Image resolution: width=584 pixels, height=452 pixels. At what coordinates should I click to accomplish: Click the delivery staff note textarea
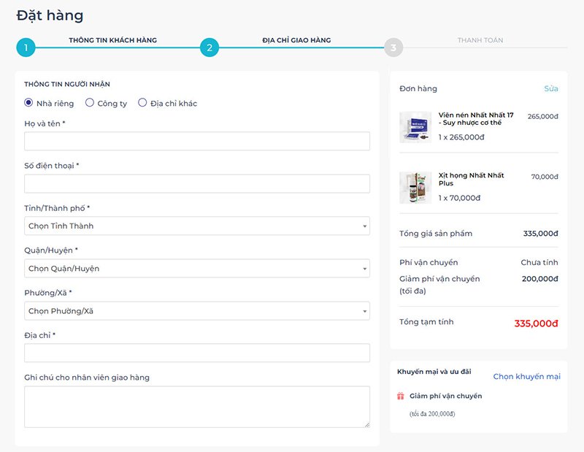point(197,407)
